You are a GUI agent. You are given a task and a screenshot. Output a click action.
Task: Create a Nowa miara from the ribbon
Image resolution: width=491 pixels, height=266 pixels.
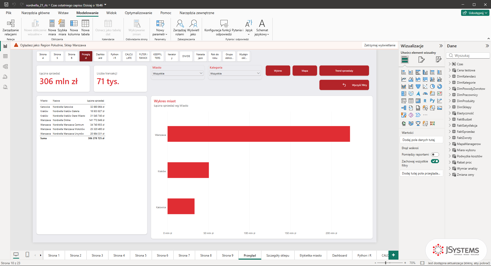(x=52, y=28)
